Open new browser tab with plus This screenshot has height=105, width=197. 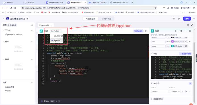click(132, 3)
